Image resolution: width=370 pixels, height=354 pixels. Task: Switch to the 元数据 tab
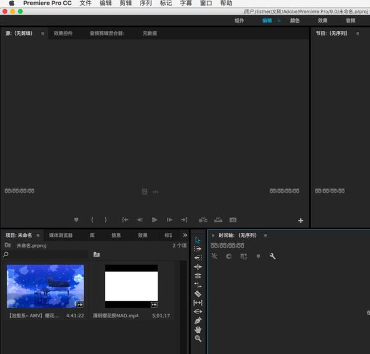tap(150, 34)
